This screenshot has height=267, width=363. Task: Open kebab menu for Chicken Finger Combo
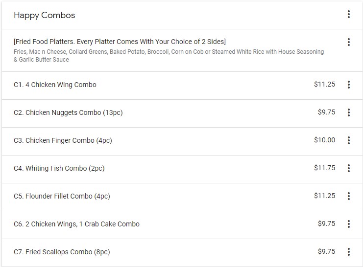click(x=348, y=140)
